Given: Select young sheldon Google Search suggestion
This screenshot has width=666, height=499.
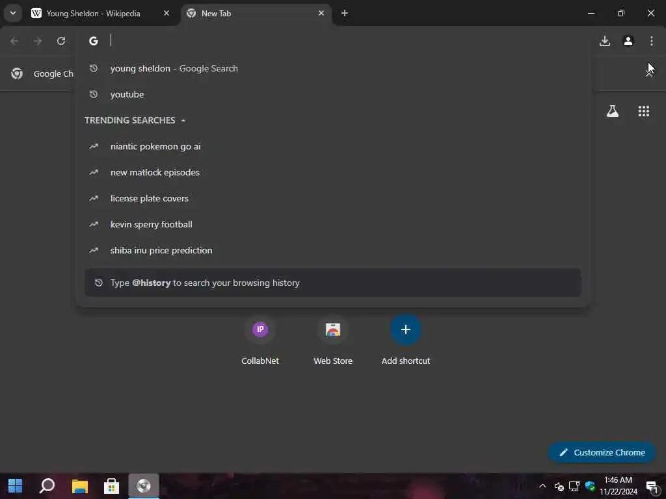Looking at the screenshot, I should 332,68.
